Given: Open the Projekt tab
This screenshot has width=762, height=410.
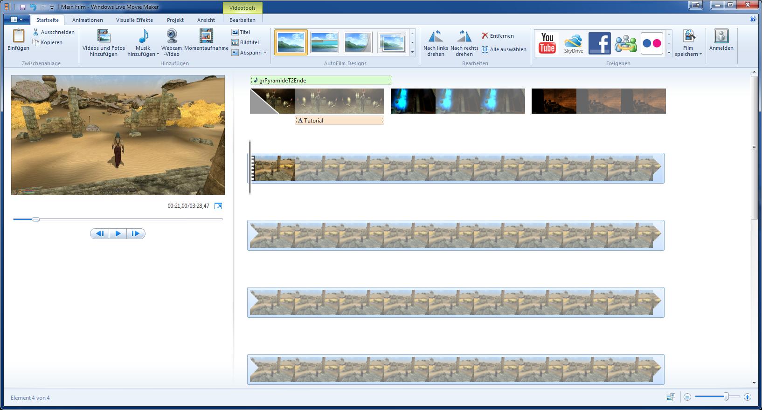Looking at the screenshot, I should pos(175,20).
